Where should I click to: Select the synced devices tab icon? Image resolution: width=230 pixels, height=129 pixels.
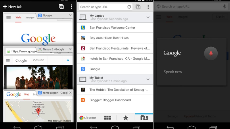tap(144, 118)
